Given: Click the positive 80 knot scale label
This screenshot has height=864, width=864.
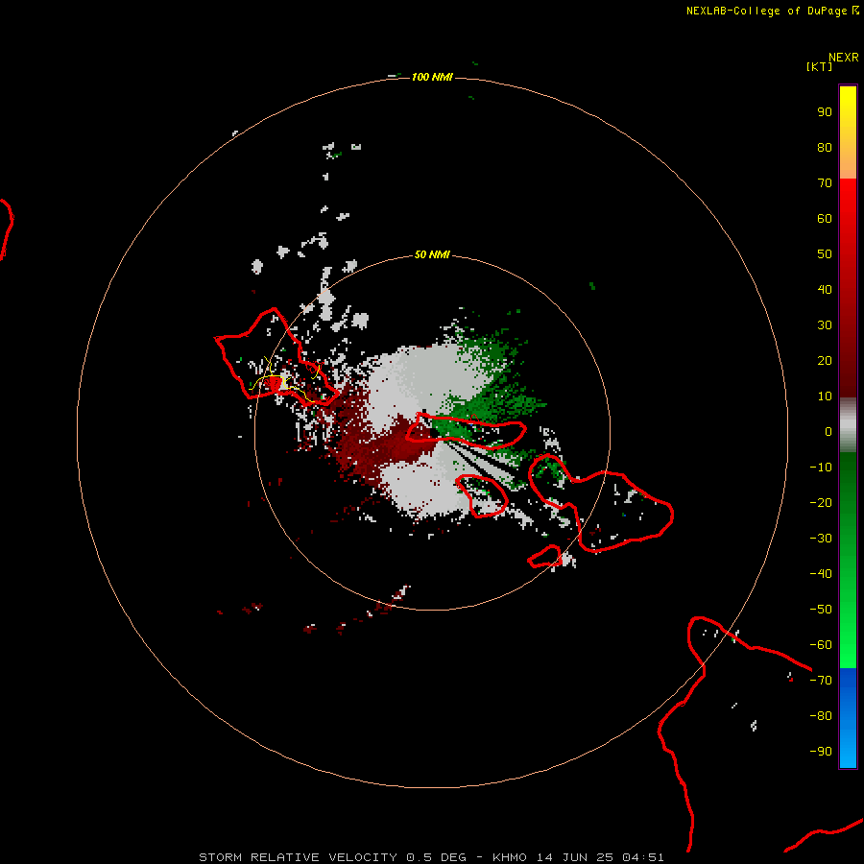Looking at the screenshot, I should pyautogui.click(x=825, y=148).
